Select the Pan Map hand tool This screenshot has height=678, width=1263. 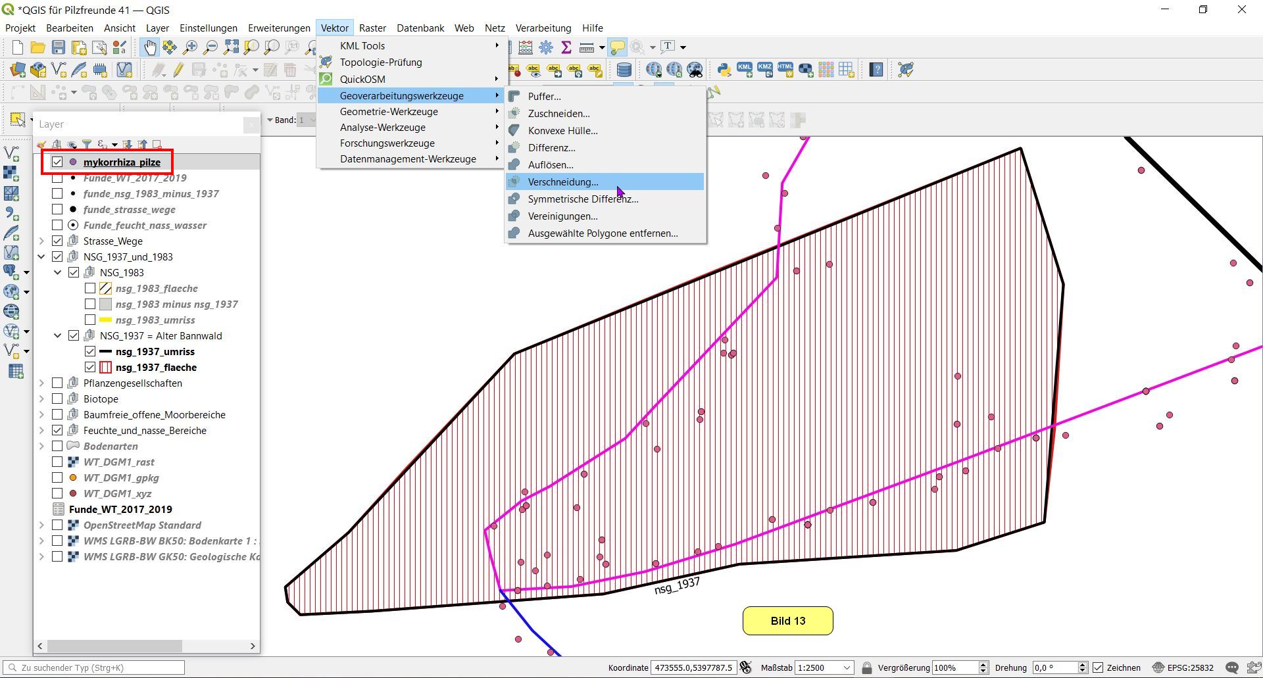[x=150, y=47]
